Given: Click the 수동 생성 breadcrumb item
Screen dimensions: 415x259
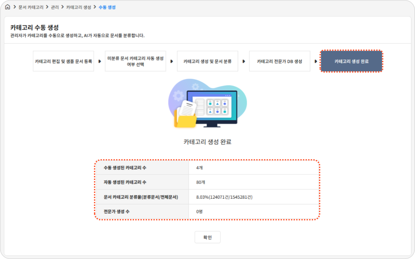Looking at the screenshot, I should tap(107, 7).
